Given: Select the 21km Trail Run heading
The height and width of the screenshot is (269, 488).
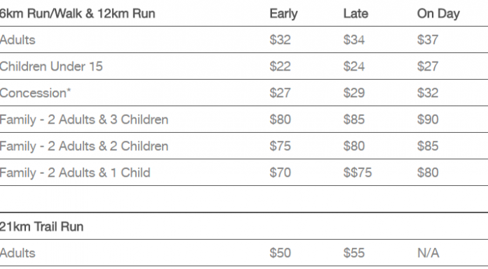Looking at the screenshot, I should pos(41,227).
